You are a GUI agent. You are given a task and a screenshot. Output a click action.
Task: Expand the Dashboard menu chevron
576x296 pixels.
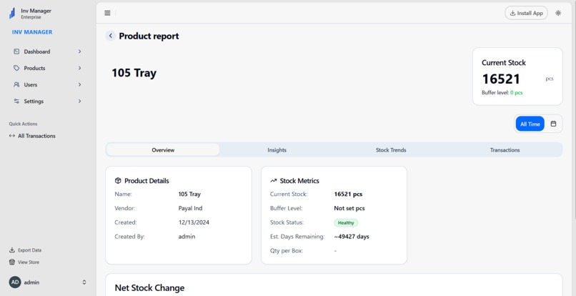[x=80, y=51]
